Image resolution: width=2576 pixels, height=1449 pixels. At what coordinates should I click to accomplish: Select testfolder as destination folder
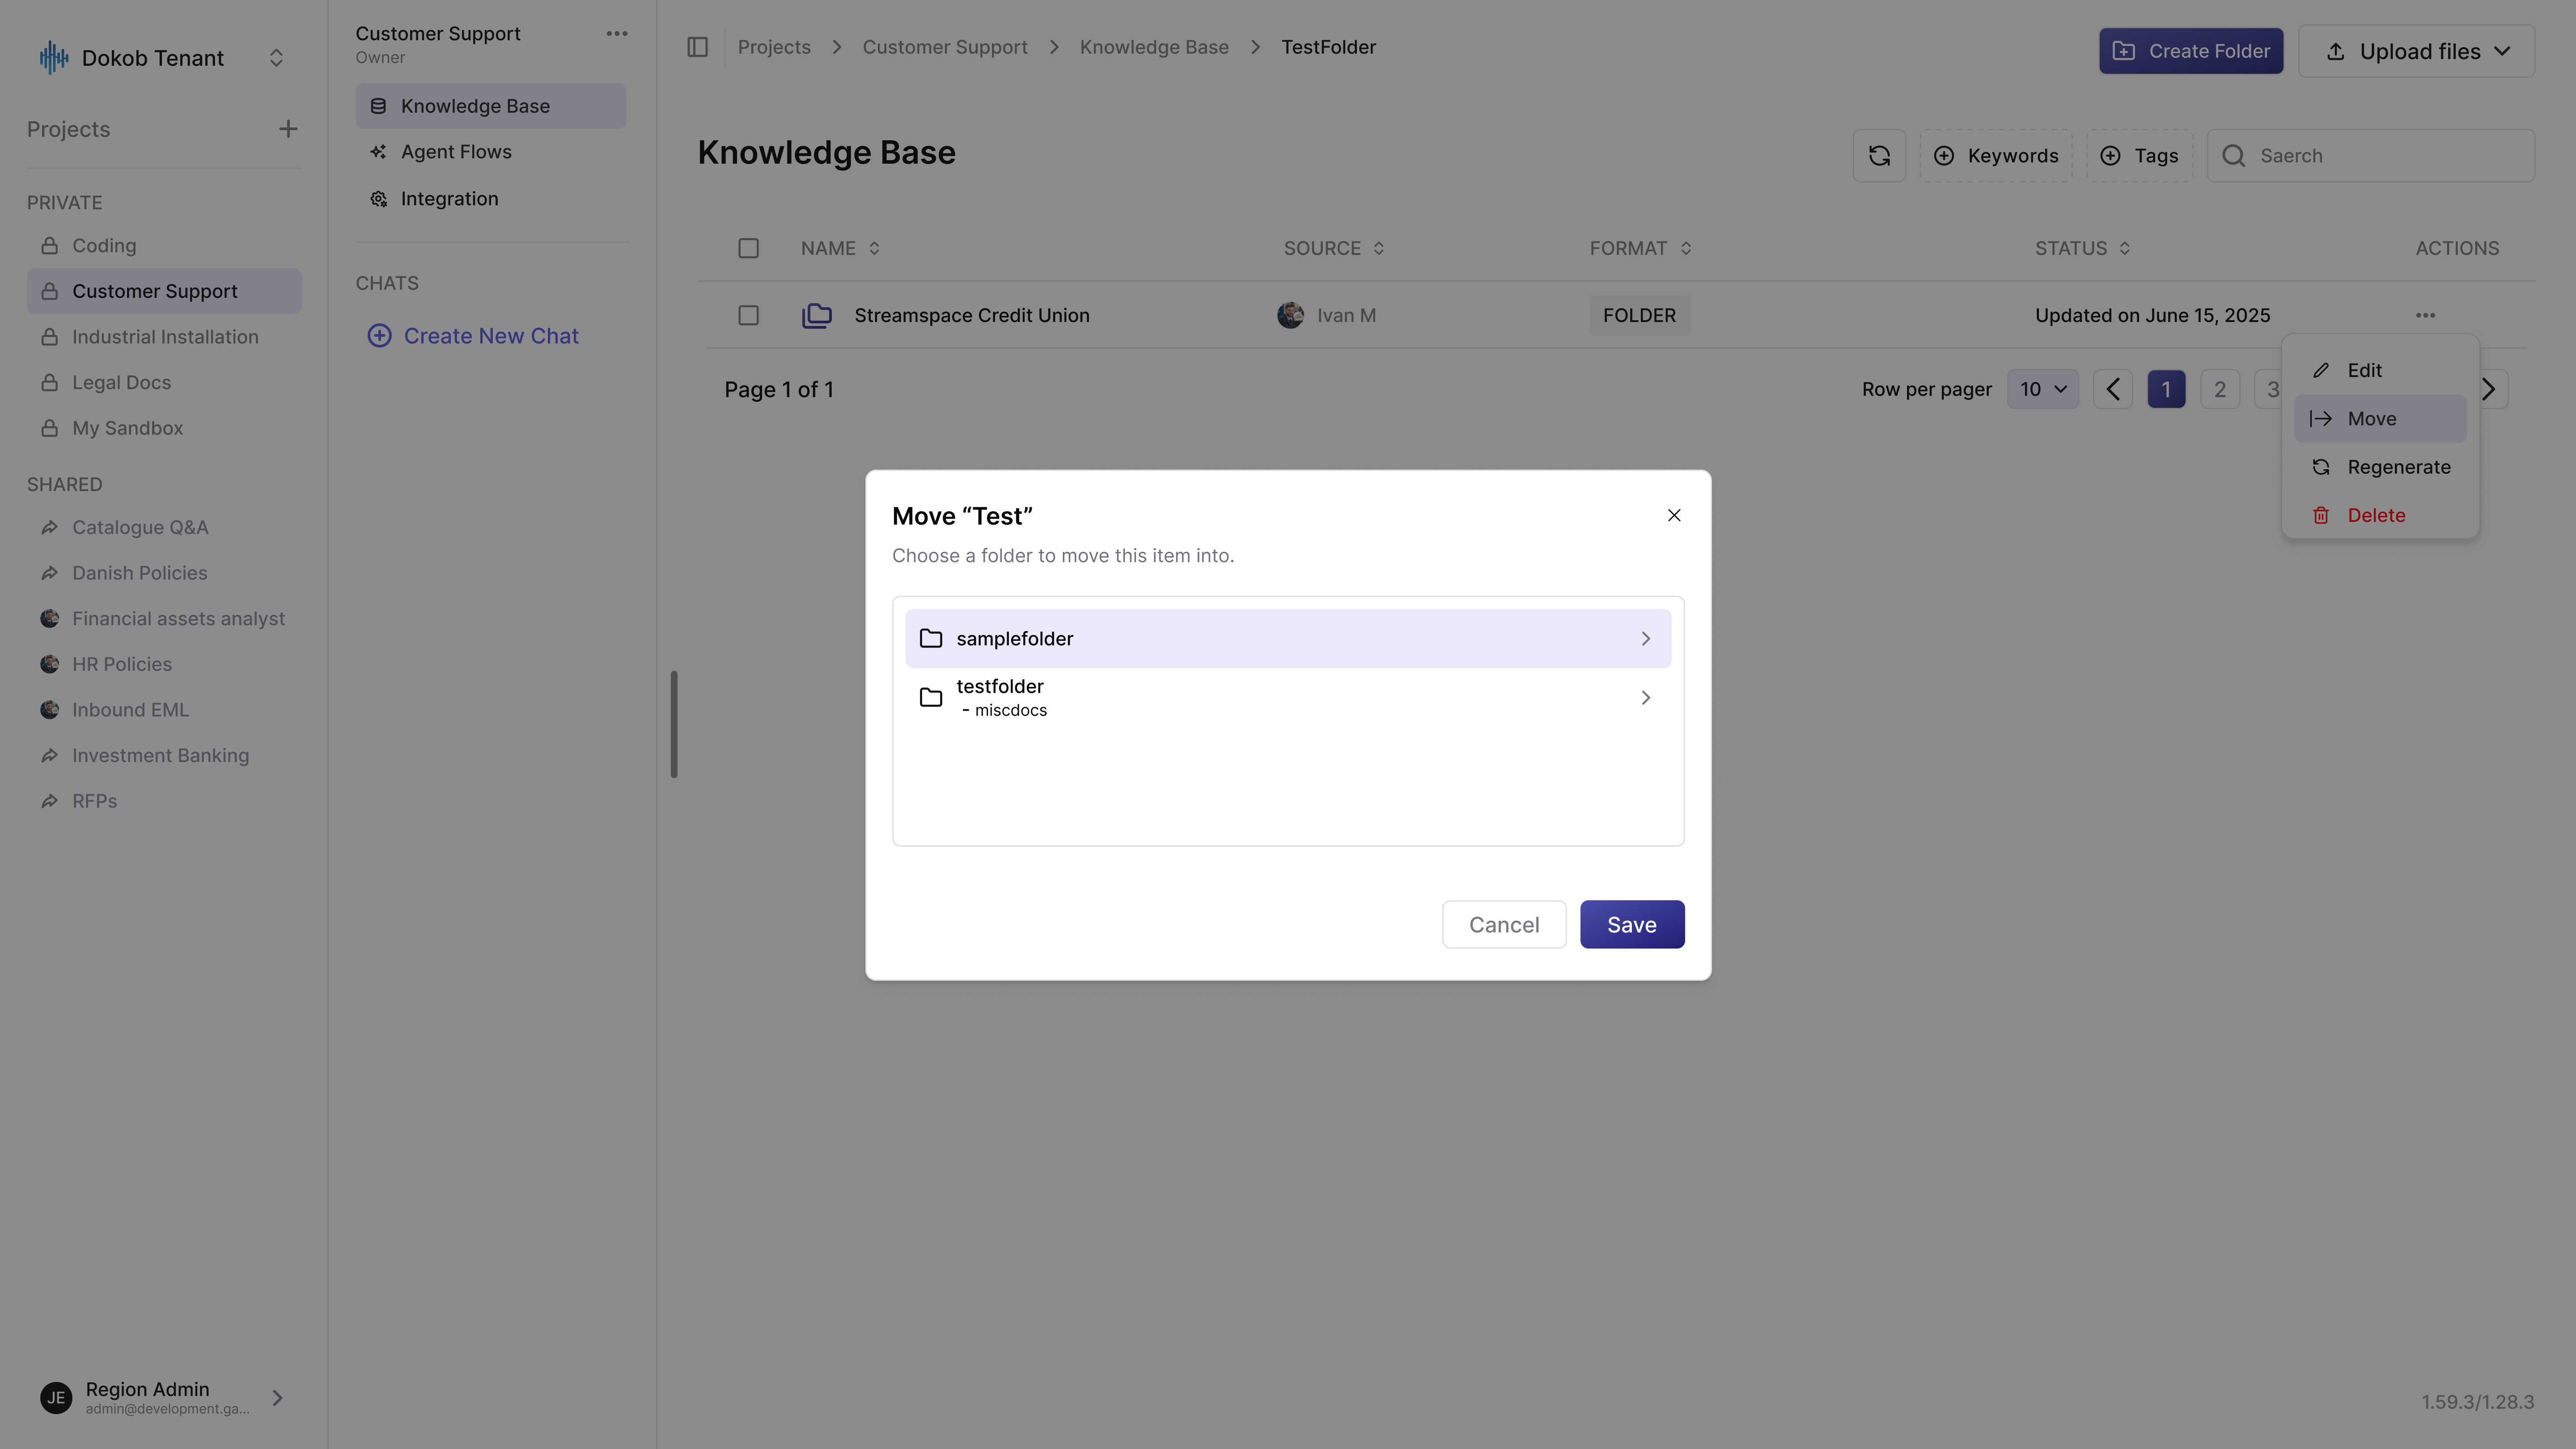[x=1288, y=697]
